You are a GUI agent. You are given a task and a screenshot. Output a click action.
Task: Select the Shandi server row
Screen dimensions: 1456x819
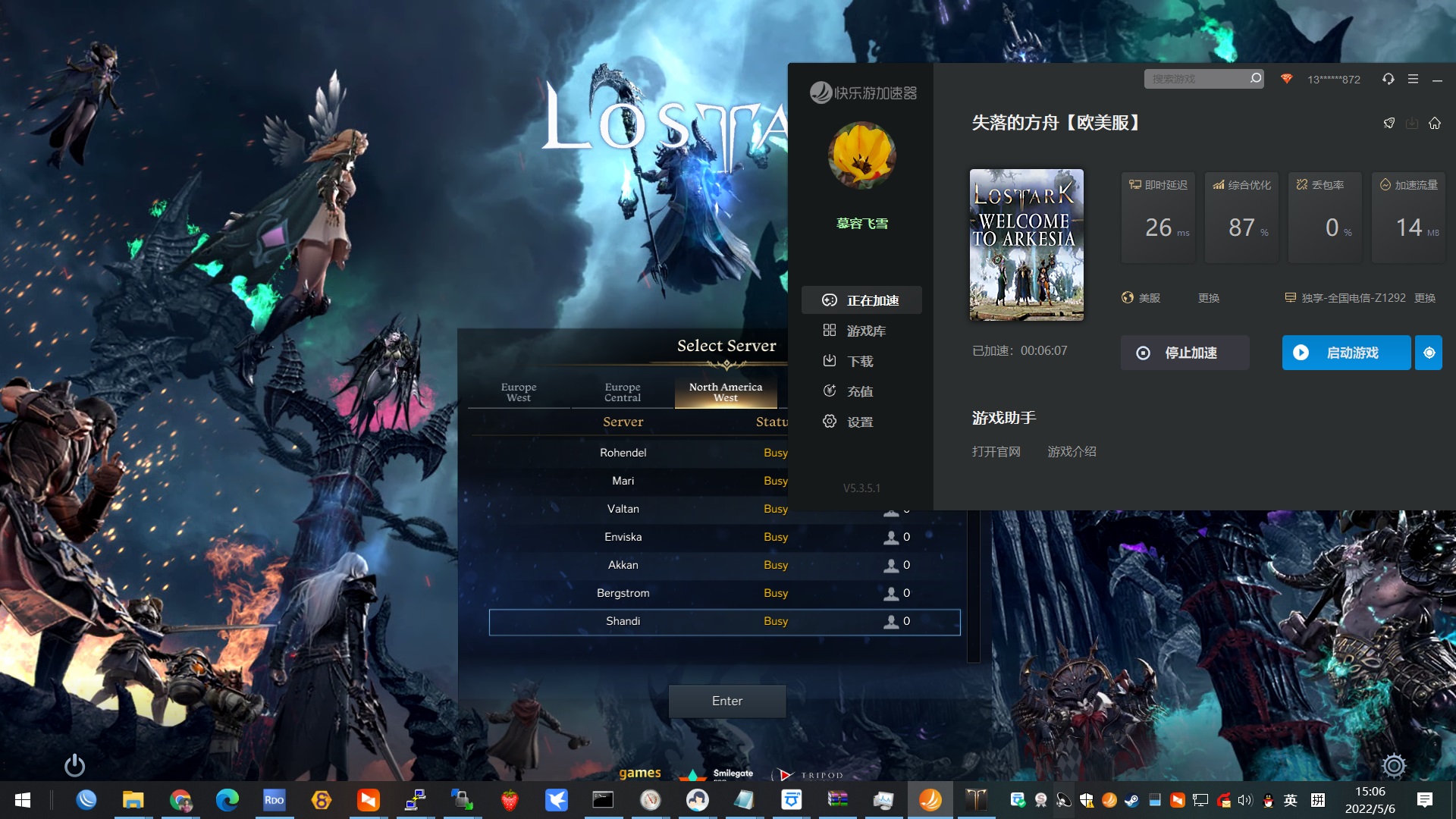[724, 622]
